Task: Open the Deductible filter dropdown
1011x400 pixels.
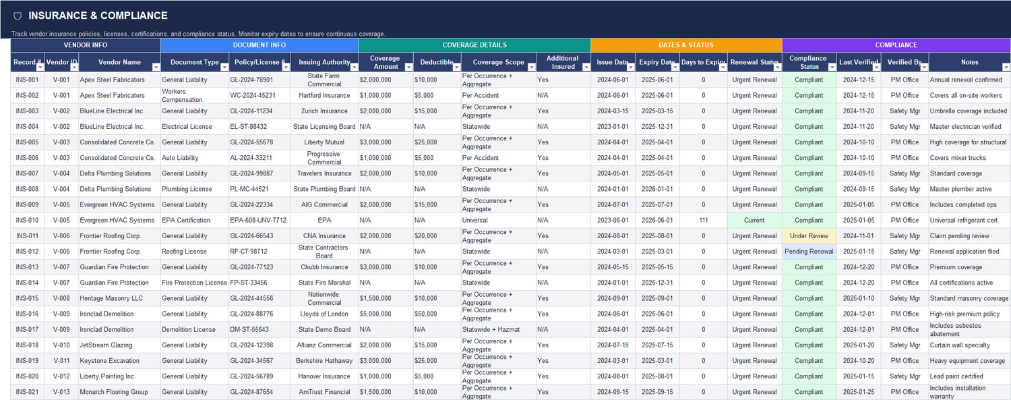Action: tap(456, 67)
